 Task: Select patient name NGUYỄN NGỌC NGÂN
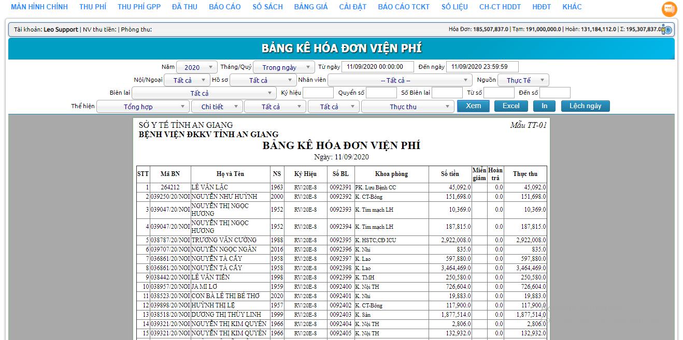coord(224,249)
